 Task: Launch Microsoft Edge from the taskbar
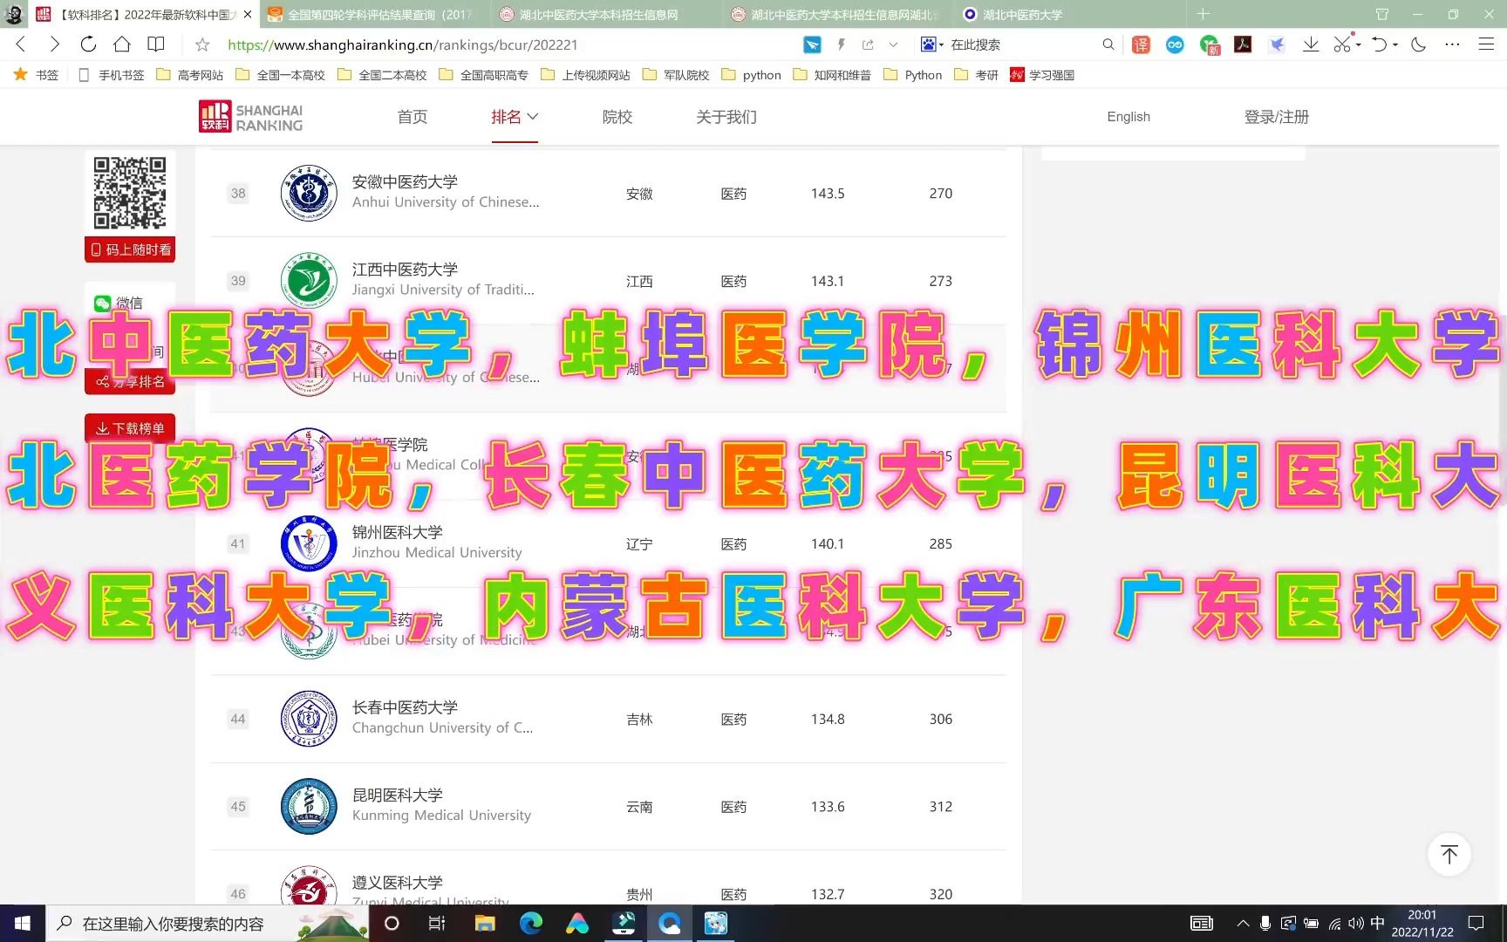pyautogui.click(x=531, y=923)
